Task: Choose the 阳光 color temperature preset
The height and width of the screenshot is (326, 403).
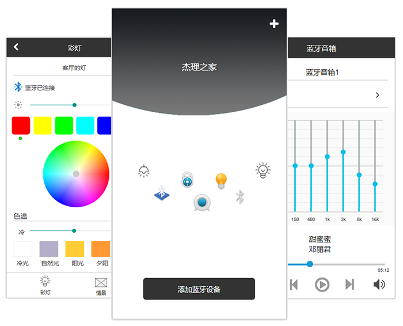Action: pyautogui.click(x=74, y=249)
